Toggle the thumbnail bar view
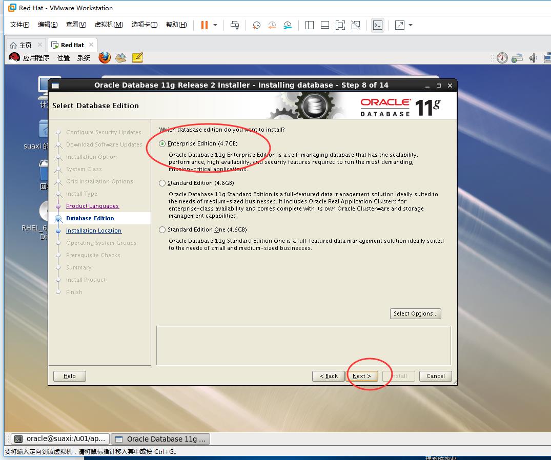 coord(325,25)
